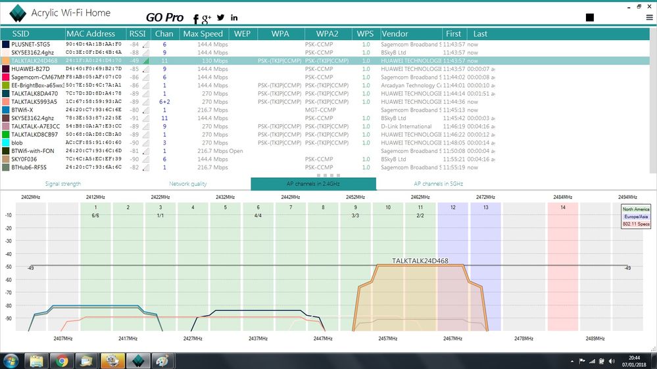Open Google Chrome from the taskbar

tap(62, 360)
